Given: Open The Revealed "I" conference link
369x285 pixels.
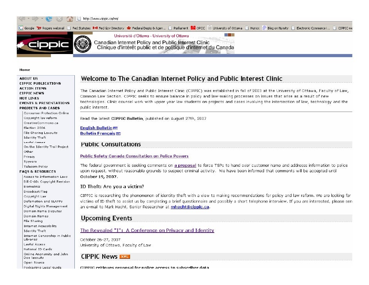Looking at the screenshot, I should [x=147, y=231].
